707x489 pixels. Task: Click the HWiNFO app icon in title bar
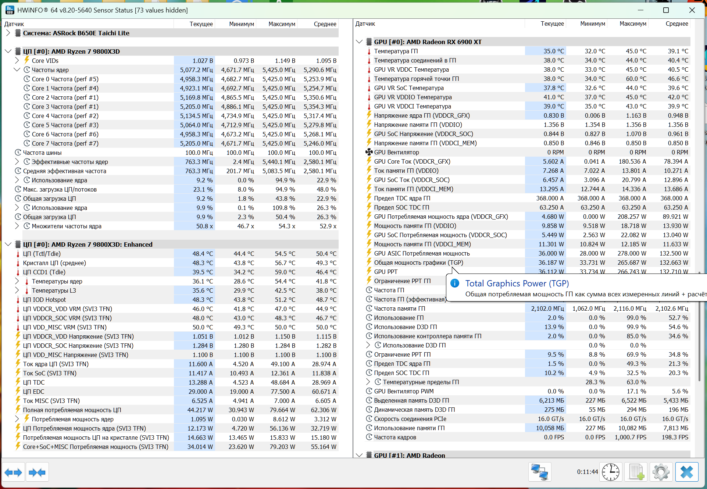coord(10,10)
